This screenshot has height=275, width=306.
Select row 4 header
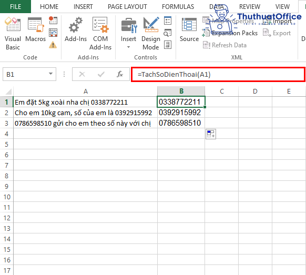tap(7, 134)
